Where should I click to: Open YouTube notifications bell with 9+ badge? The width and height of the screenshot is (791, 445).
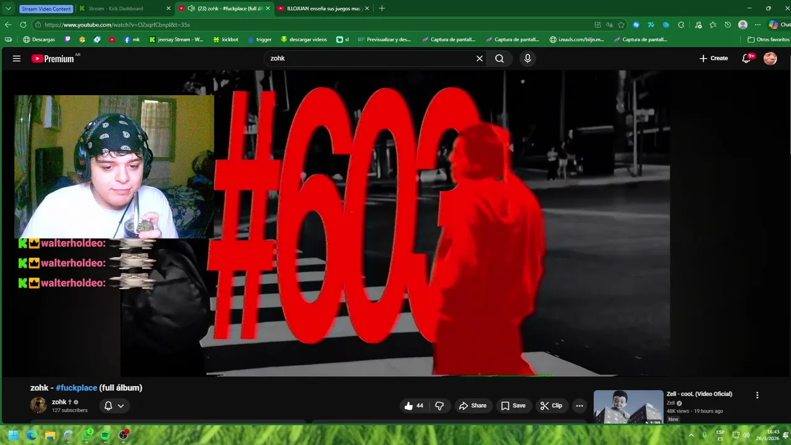[747, 58]
